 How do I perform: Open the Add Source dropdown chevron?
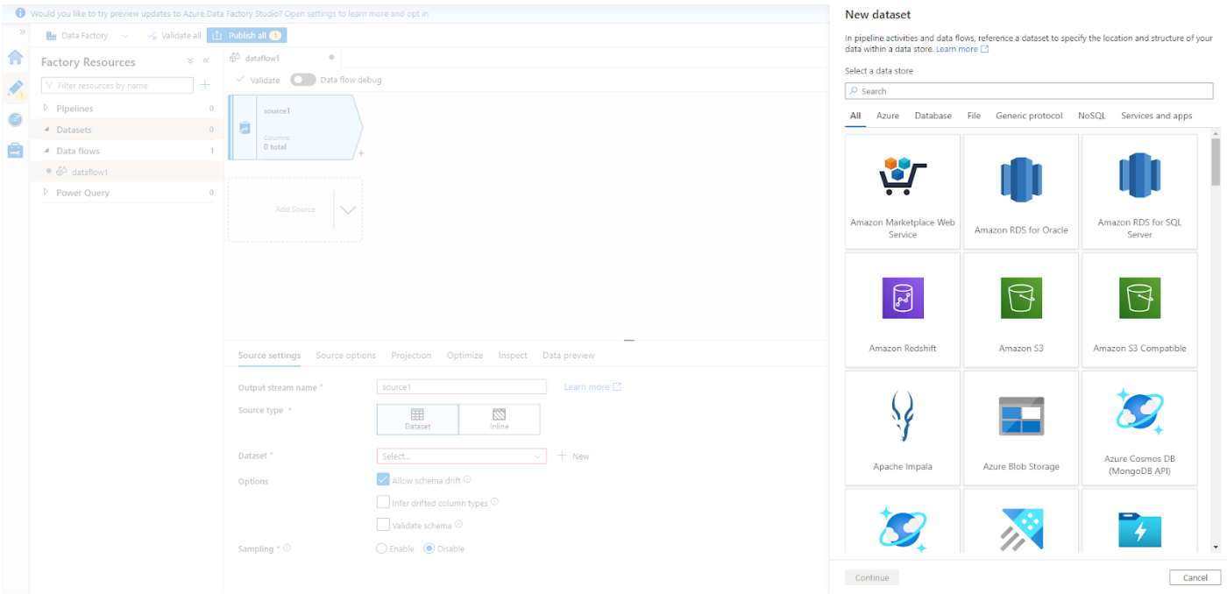coord(348,209)
